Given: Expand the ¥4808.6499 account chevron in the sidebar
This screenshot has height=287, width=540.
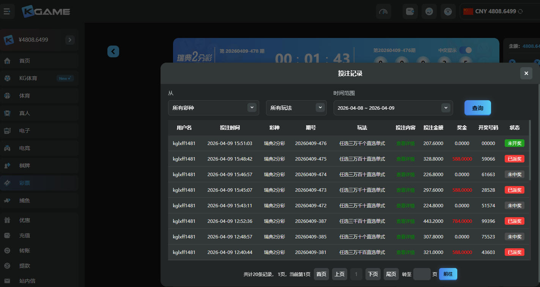Looking at the screenshot, I should click(70, 40).
